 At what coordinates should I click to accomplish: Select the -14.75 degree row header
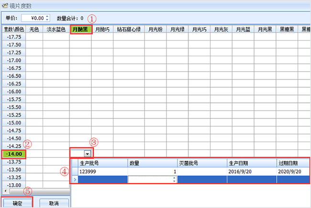coord(14,131)
